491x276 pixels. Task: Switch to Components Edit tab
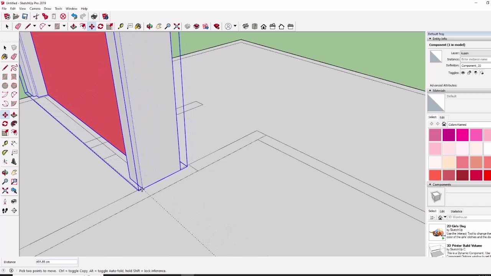pyautogui.click(x=442, y=211)
